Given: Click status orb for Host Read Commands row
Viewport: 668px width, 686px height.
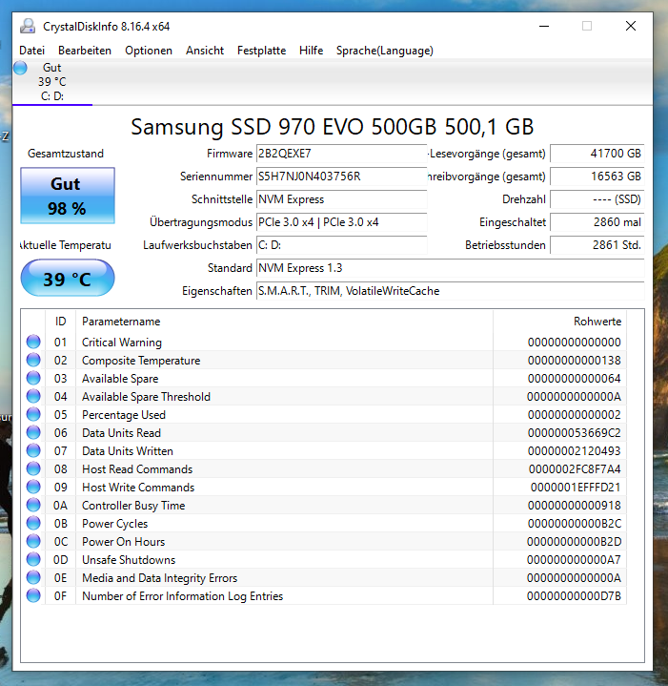Looking at the screenshot, I should 33,468.
